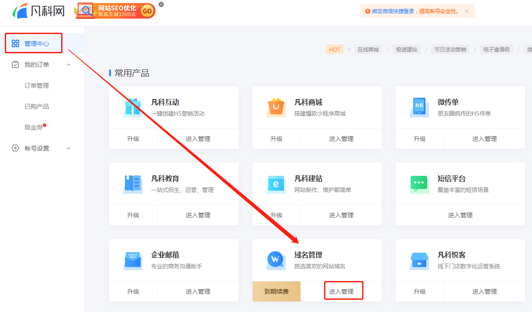
Task: Click the 凡科悦客 card title
Action: click(x=452, y=255)
